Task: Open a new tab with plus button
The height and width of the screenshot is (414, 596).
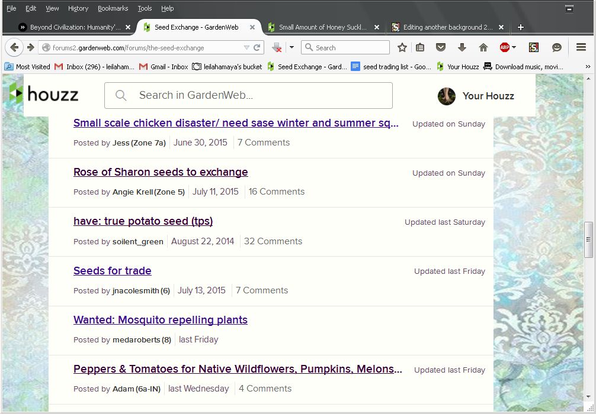Action: (521, 27)
